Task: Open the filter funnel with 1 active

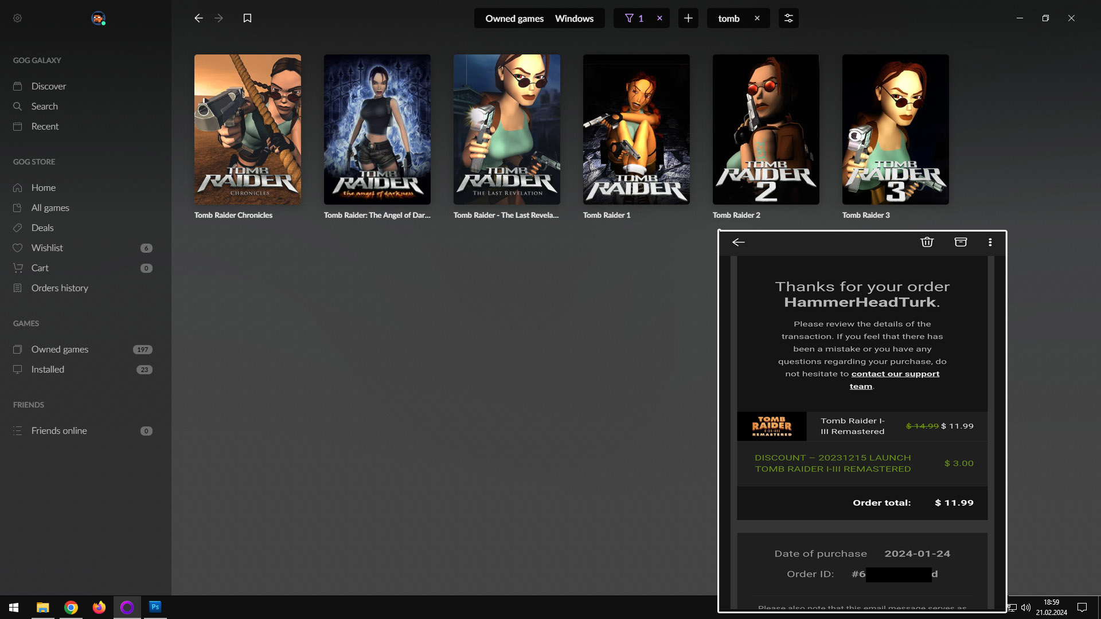Action: click(634, 18)
